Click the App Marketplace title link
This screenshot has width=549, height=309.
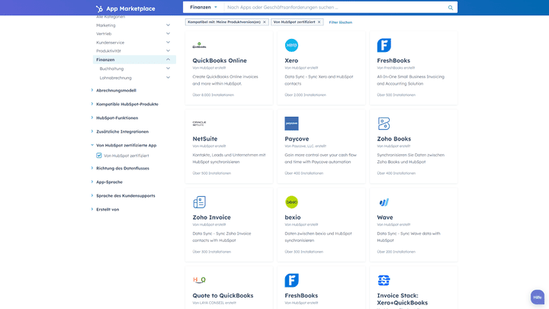click(130, 8)
